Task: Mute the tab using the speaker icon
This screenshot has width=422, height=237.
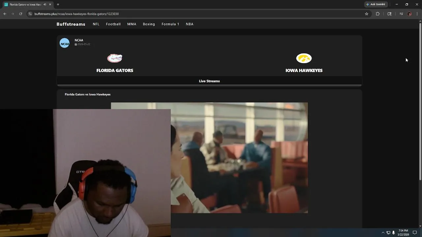Action: point(45,4)
